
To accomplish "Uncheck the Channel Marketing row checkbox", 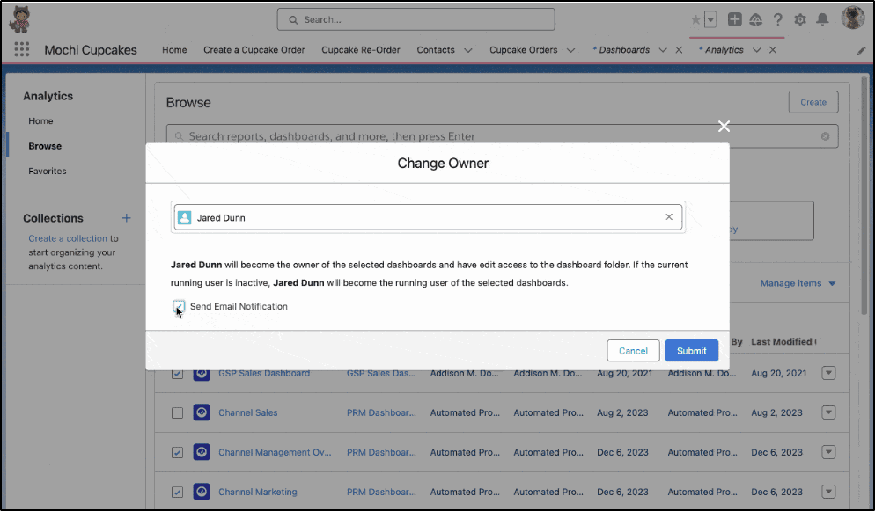I will coord(178,492).
